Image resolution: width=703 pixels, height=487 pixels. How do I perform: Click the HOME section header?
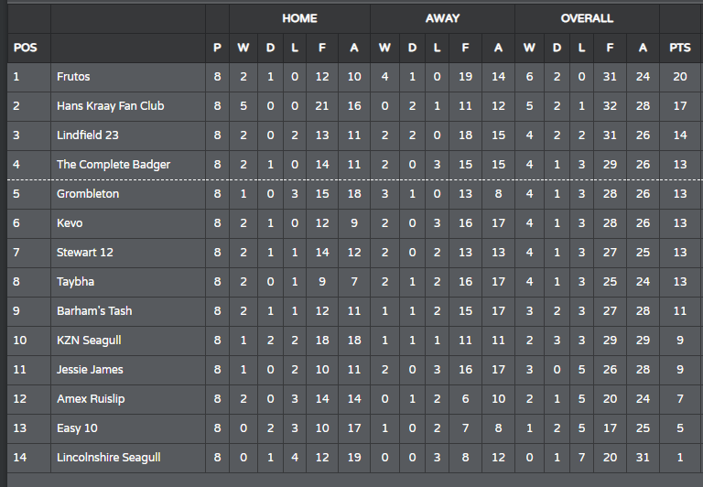coord(299,18)
